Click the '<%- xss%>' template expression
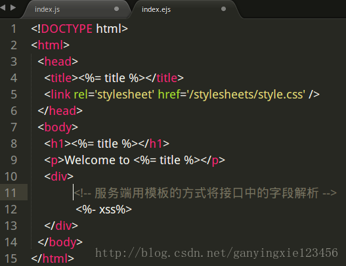This screenshot has width=346, height=266. (x=104, y=210)
